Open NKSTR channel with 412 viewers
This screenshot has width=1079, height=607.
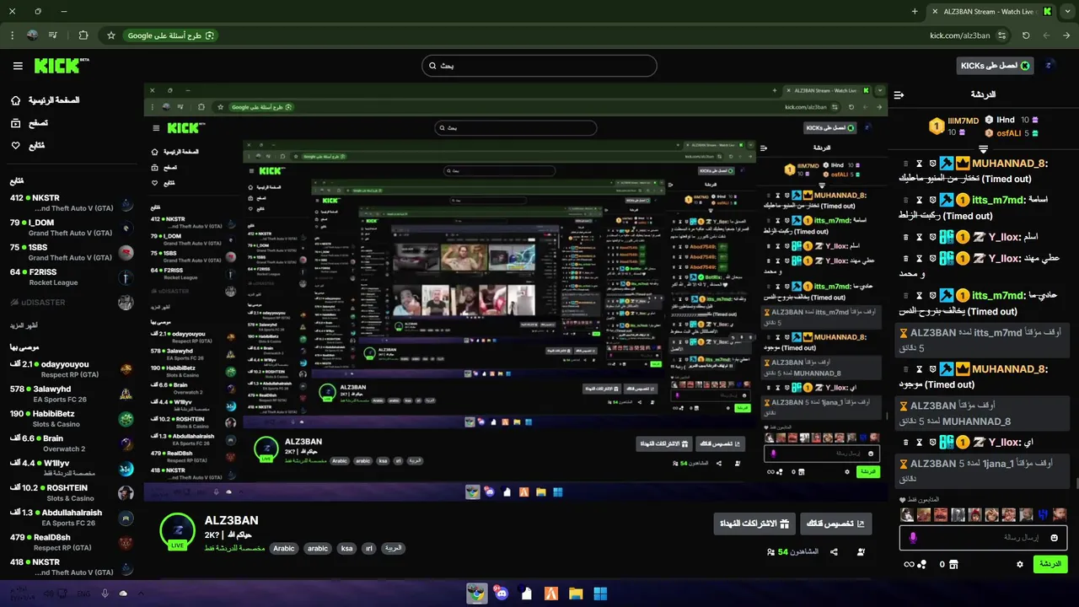tap(72, 203)
